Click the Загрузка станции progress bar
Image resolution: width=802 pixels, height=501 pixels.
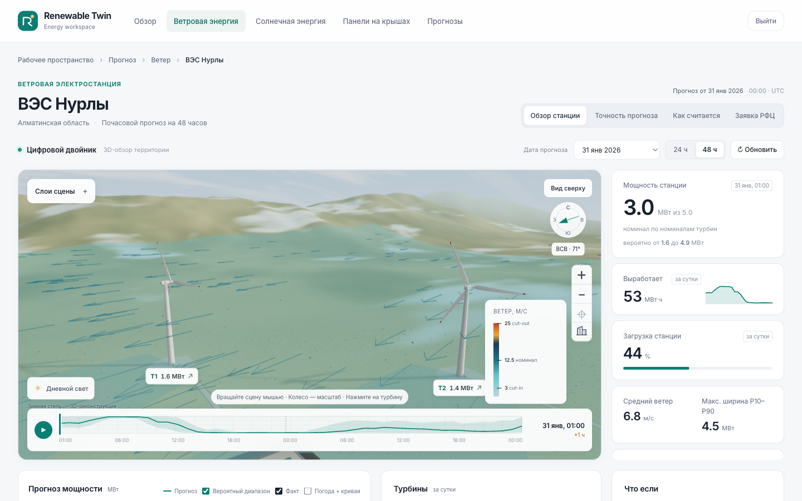(x=698, y=368)
